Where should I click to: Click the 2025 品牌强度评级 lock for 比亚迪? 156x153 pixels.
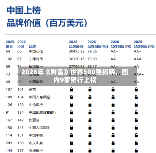(136, 120)
